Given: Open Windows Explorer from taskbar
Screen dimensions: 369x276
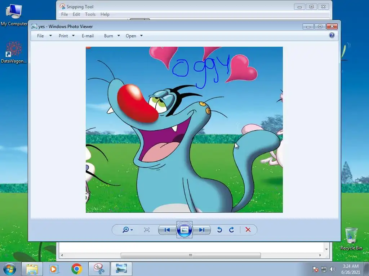Looking at the screenshot, I should click(x=32, y=269).
